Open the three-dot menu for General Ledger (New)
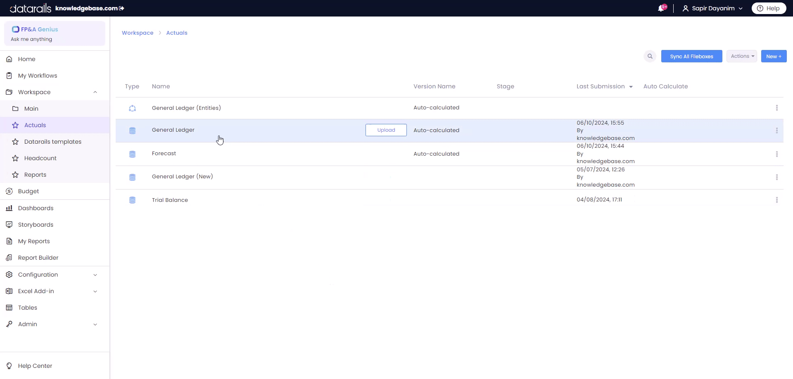The height and width of the screenshot is (379, 793). coord(777,177)
